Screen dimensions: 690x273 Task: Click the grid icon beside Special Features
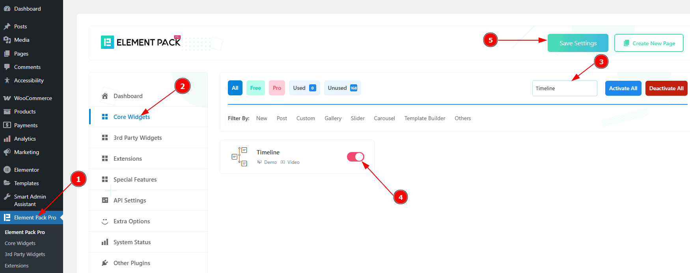105,179
